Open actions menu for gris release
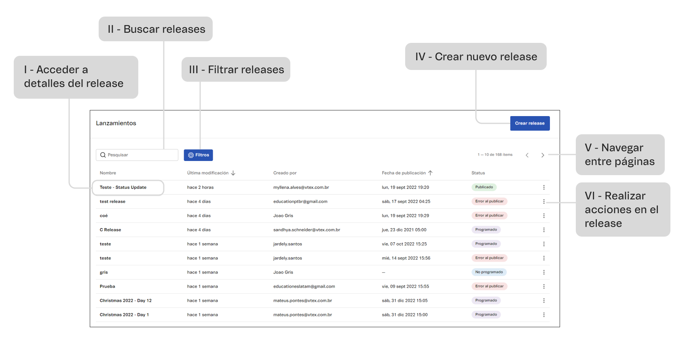The image size is (687, 343). point(543,272)
